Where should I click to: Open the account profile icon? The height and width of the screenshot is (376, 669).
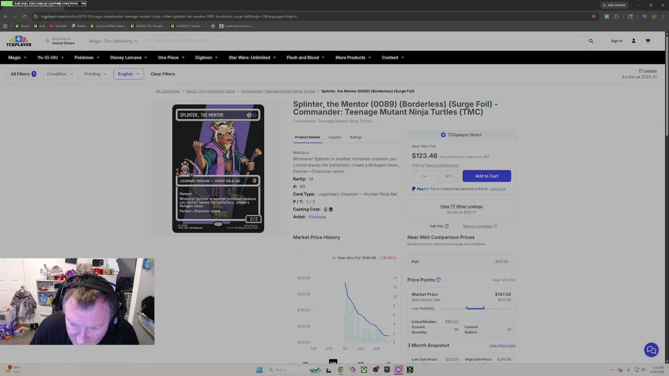[633, 41]
